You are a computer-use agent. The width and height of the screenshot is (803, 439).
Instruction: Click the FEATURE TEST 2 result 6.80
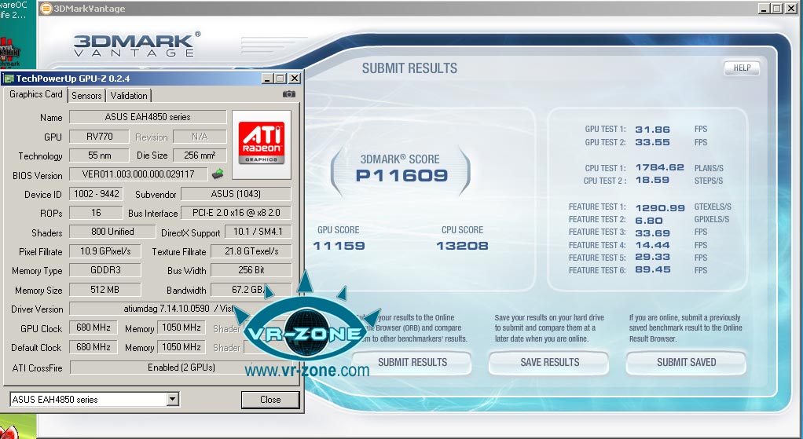[x=649, y=221]
